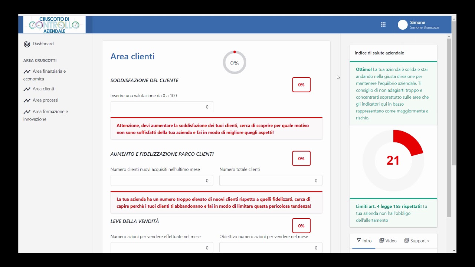Screen dimensions: 475x267
Task: Click the trend icon next to Area processi
Action: [x=27, y=100]
